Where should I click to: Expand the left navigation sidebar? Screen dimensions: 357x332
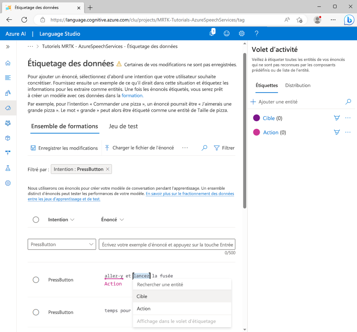tap(8, 47)
